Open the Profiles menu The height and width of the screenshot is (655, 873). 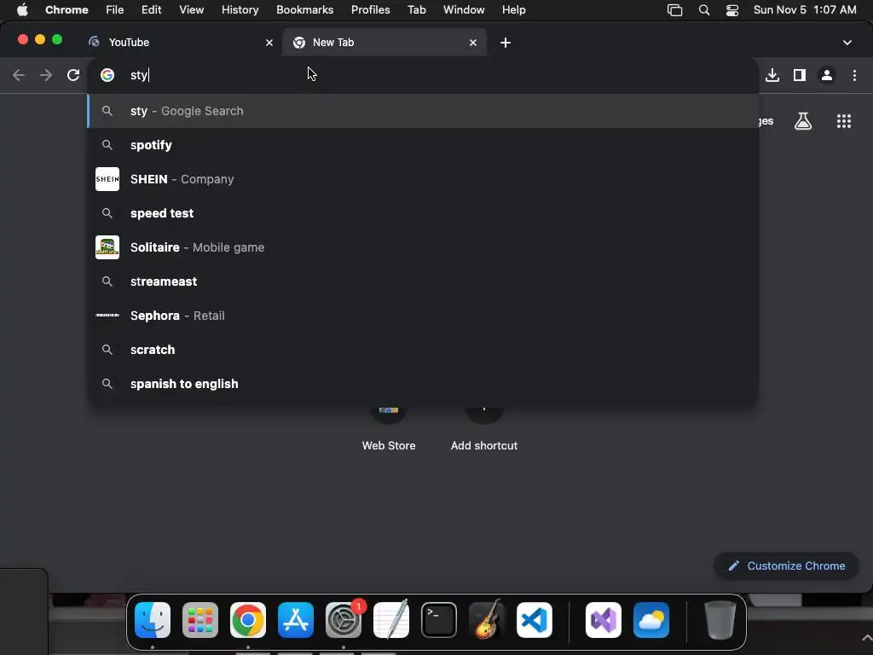click(x=370, y=10)
